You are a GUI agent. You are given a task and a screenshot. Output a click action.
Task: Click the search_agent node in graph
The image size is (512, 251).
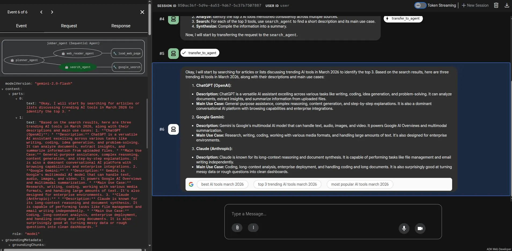pos(78,67)
